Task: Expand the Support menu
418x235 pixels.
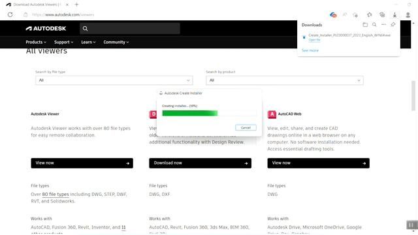Action: [x=63, y=42]
